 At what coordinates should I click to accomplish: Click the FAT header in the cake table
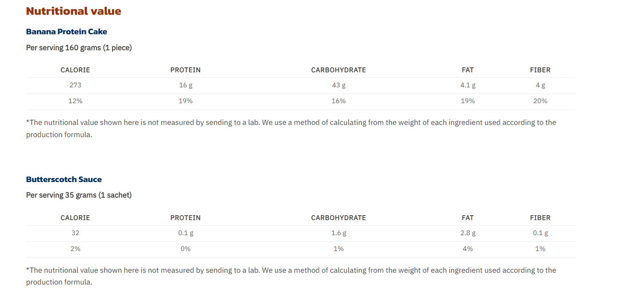coord(467,70)
